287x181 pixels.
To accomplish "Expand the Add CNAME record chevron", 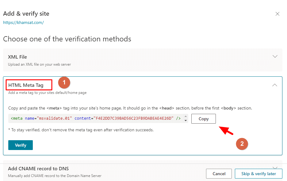I will tap(275, 168).
